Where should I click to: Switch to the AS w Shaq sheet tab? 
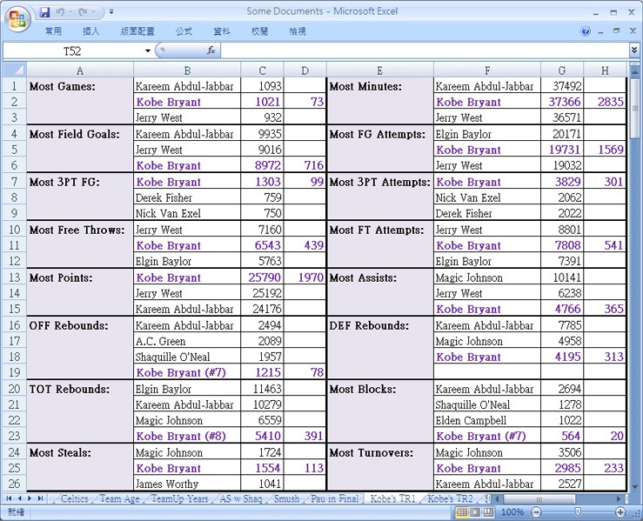pyautogui.click(x=241, y=499)
